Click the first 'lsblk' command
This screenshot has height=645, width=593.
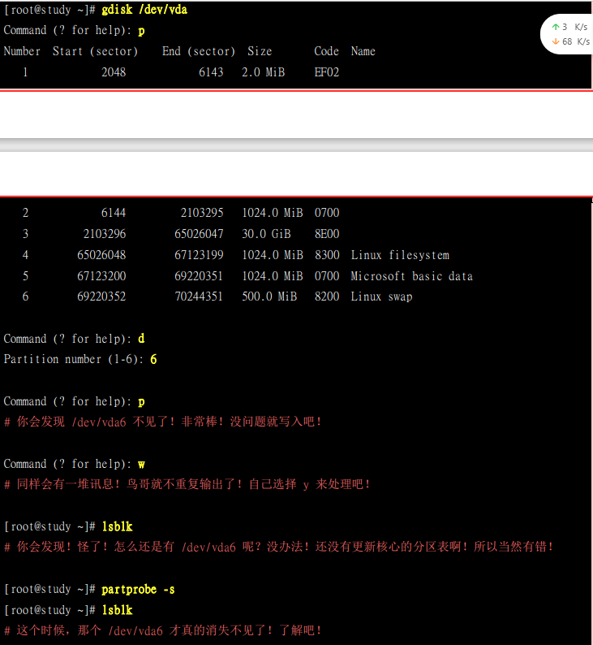tap(118, 526)
